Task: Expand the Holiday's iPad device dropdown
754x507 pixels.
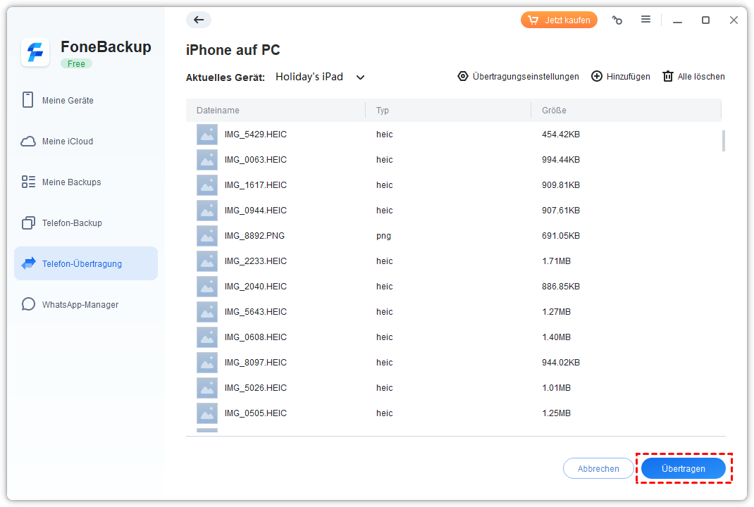Action: click(x=360, y=77)
